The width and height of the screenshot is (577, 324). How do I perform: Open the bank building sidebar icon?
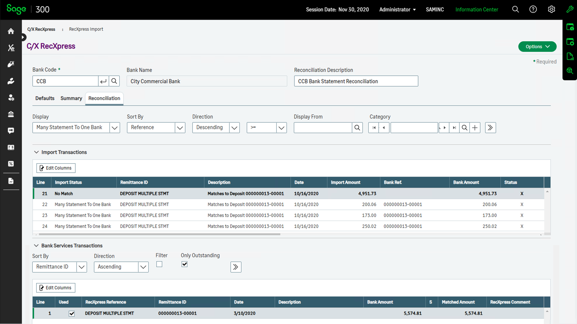tap(11, 114)
